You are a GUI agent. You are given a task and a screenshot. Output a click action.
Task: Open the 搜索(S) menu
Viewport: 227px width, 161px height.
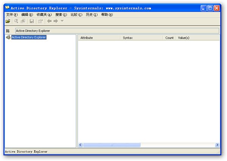pyautogui.click(x=61, y=15)
